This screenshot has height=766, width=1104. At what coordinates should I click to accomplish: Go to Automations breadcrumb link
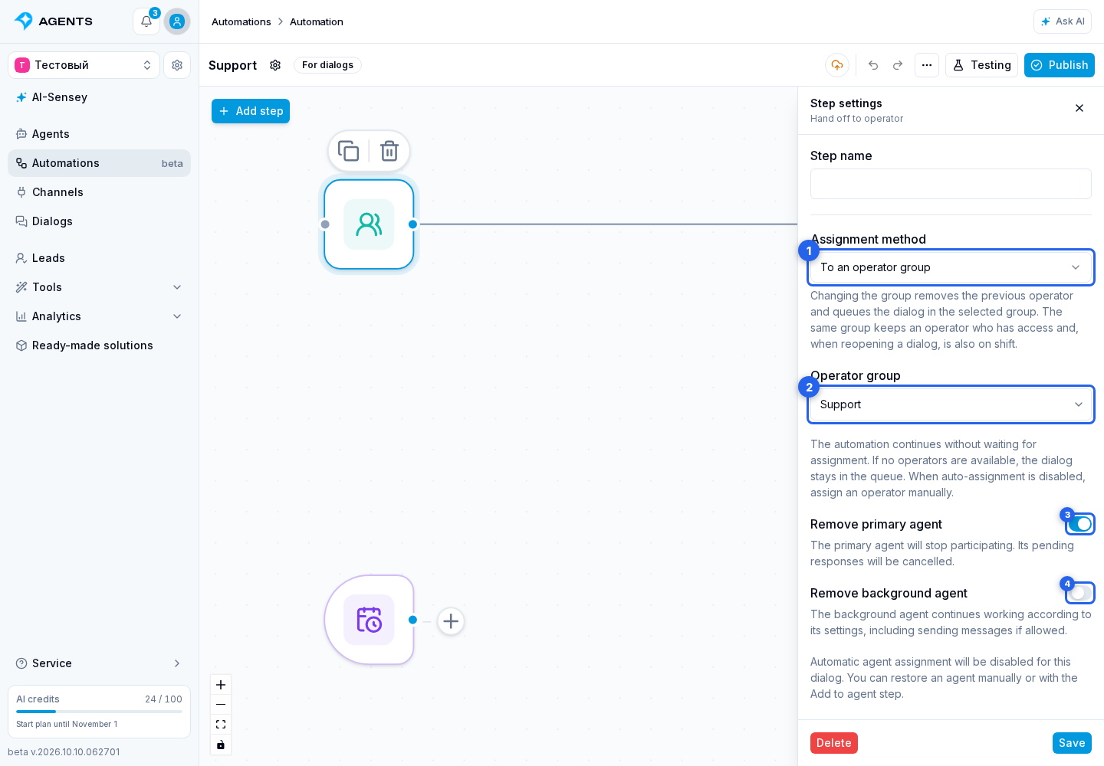[x=242, y=21]
